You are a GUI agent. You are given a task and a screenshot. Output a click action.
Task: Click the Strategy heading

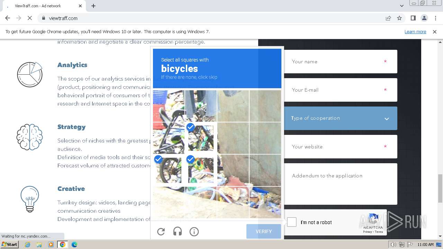[x=71, y=127]
